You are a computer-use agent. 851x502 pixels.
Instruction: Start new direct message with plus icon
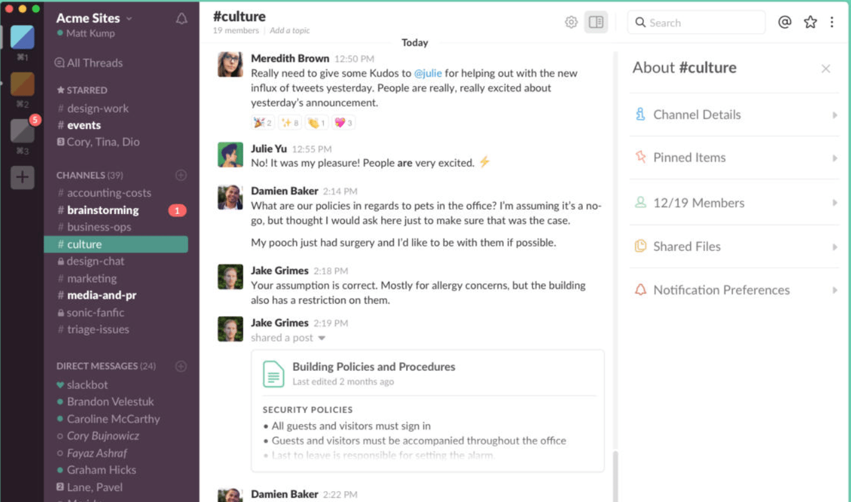pyautogui.click(x=181, y=366)
